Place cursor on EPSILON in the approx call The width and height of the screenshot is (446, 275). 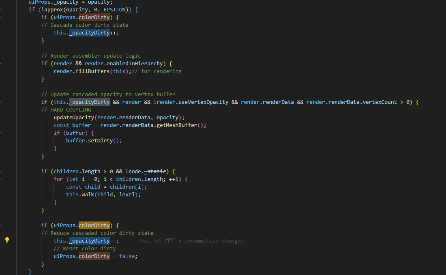coord(114,10)
